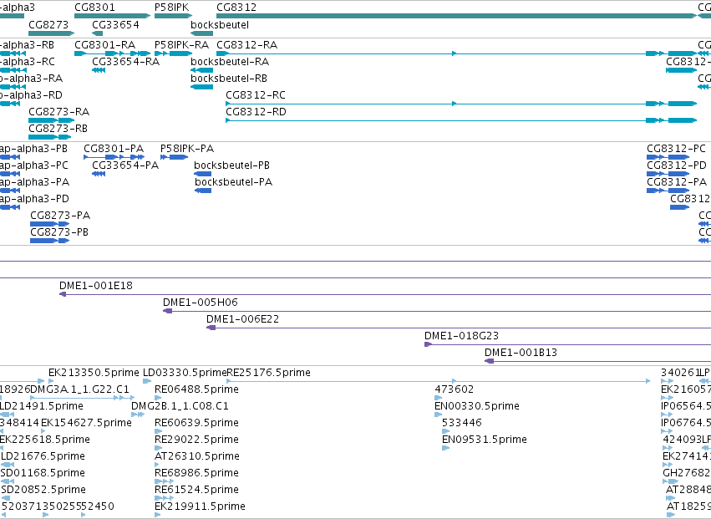The image size is (711, 519).
Task: Open EST DMG2B.1_1.C08.C1
Action: click(180, 406)
